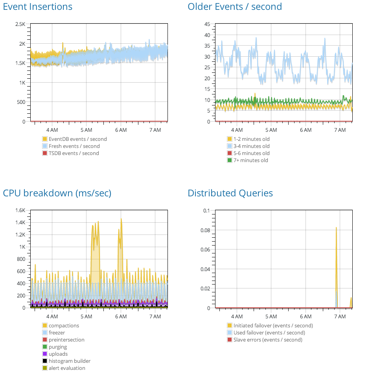The height and width of the screenshot is (375, 370).
Task: Click the yellow EventDB events legend swatch
Action: tap(45, 139)
